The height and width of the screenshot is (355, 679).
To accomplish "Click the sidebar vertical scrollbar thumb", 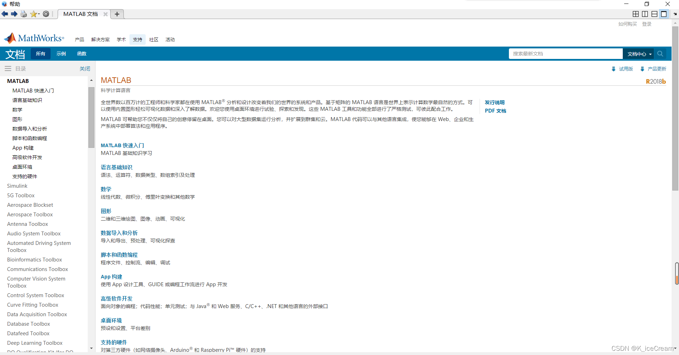I will [x=91, y=117].
